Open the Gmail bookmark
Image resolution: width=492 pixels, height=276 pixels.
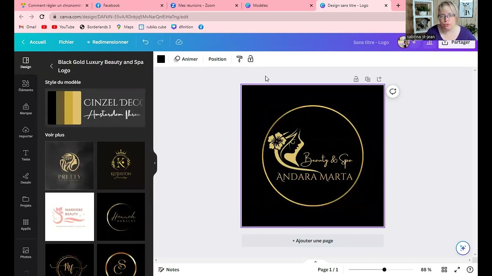pyautogui.click(x=27, y=27)
